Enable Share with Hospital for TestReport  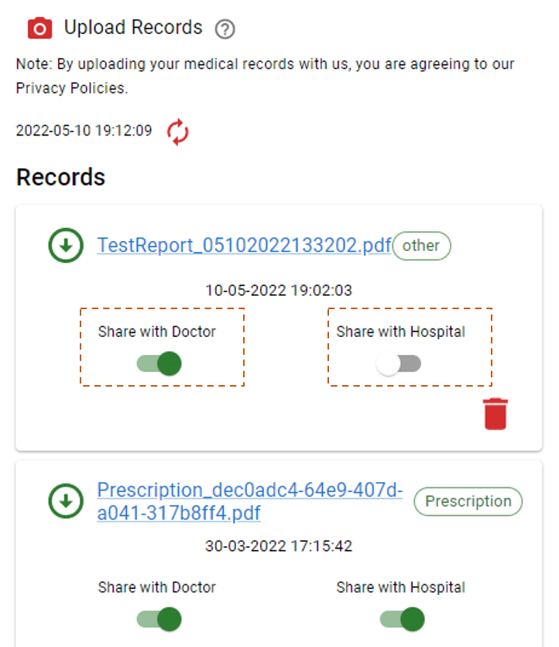(x=399, y=363)
